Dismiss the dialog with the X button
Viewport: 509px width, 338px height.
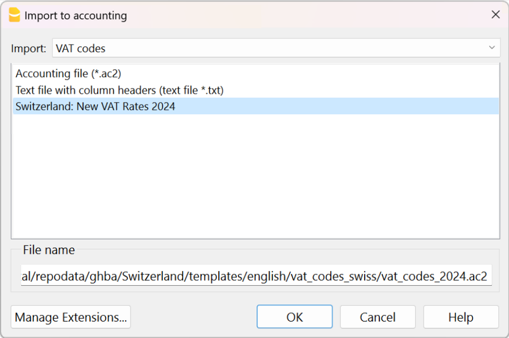tap(495, 14)
